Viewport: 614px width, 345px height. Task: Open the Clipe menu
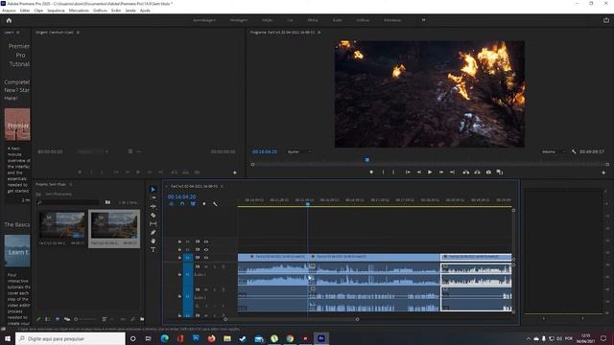[38, 11]
